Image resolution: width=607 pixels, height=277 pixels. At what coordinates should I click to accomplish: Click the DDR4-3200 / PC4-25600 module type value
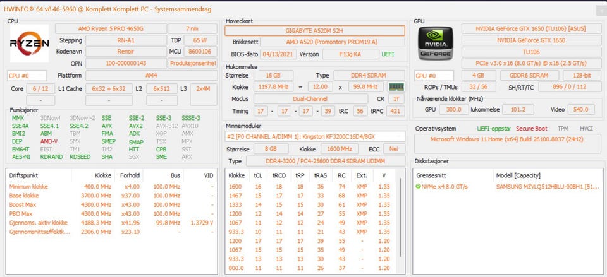pos(326,161)
